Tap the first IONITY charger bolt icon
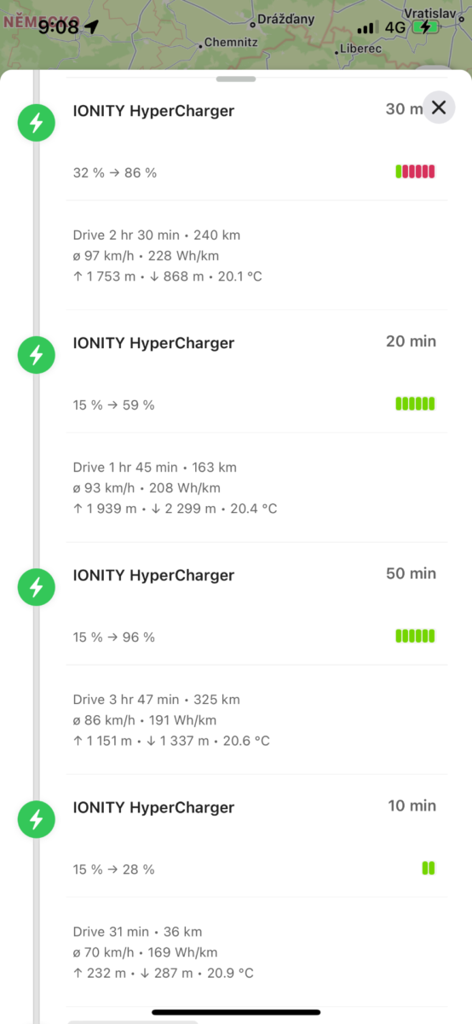The image size is (472, 1024). pos(36,124)
